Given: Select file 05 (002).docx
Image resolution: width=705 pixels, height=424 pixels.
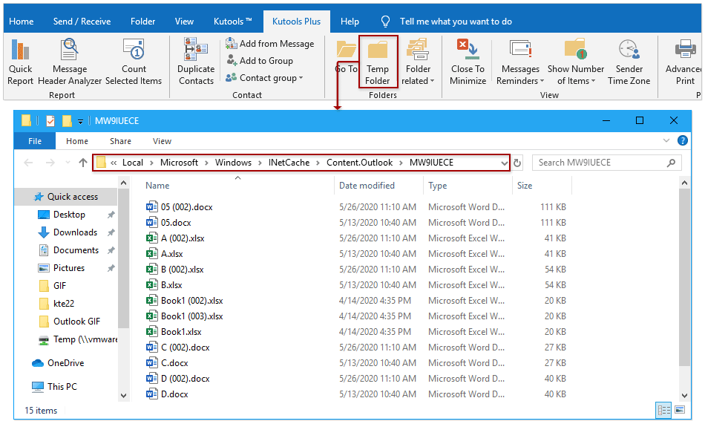Looking at the screenshot, I should coord(186,207).
